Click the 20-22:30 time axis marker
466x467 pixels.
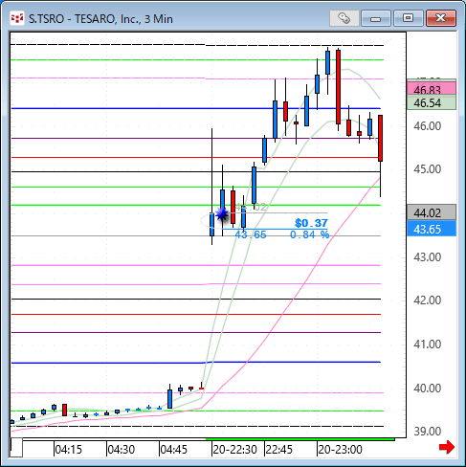(234, 449)
